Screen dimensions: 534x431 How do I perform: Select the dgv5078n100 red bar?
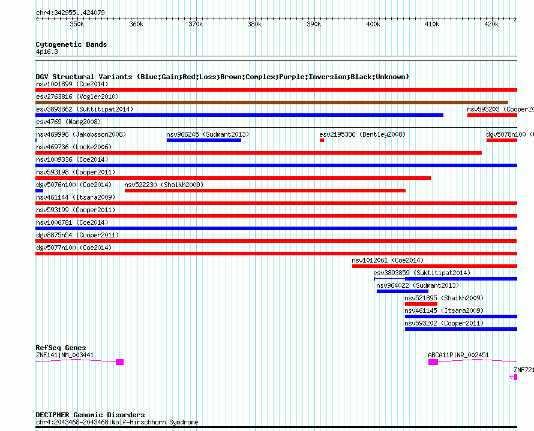click(502, 140)
